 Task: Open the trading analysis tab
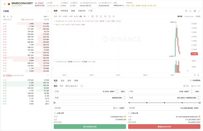point(82,11)
